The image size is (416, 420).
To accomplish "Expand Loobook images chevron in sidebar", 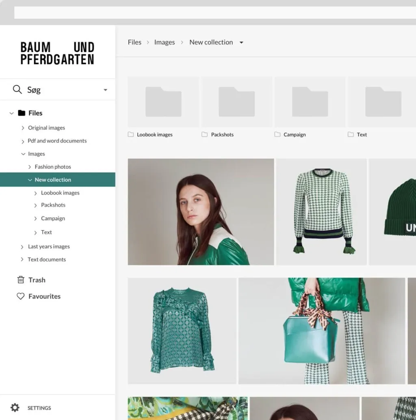I will click(35, 193).
